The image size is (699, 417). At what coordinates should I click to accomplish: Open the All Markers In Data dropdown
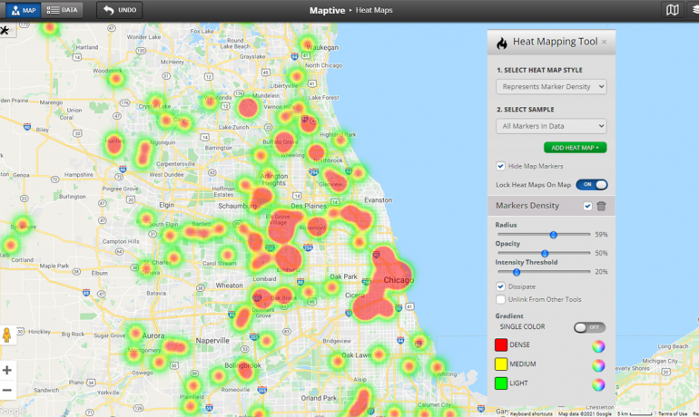[551, 126]
